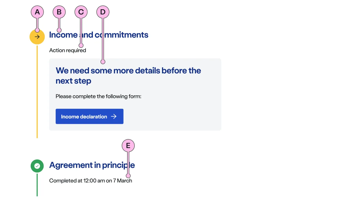This screenshot has width=352, height=218.
Task: Select annotation marker C
Action: pos(81,12)
